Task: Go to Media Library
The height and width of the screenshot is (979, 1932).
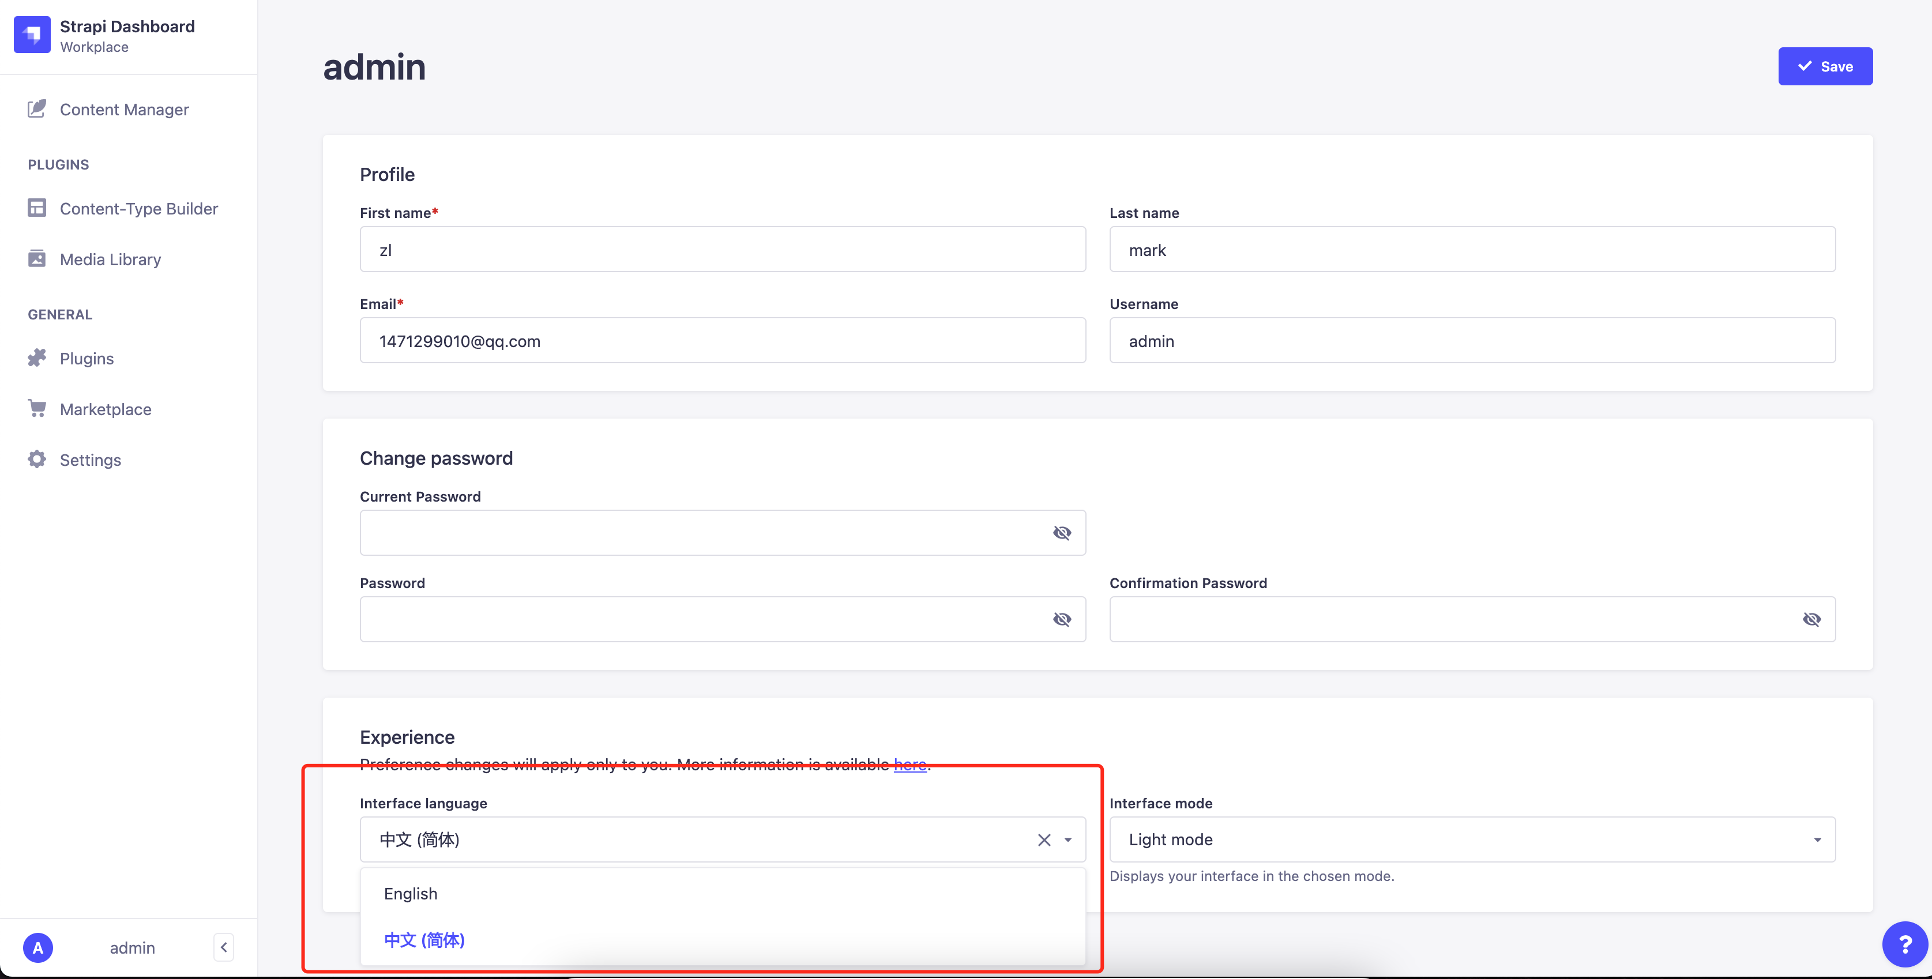Action: point(110,259)
